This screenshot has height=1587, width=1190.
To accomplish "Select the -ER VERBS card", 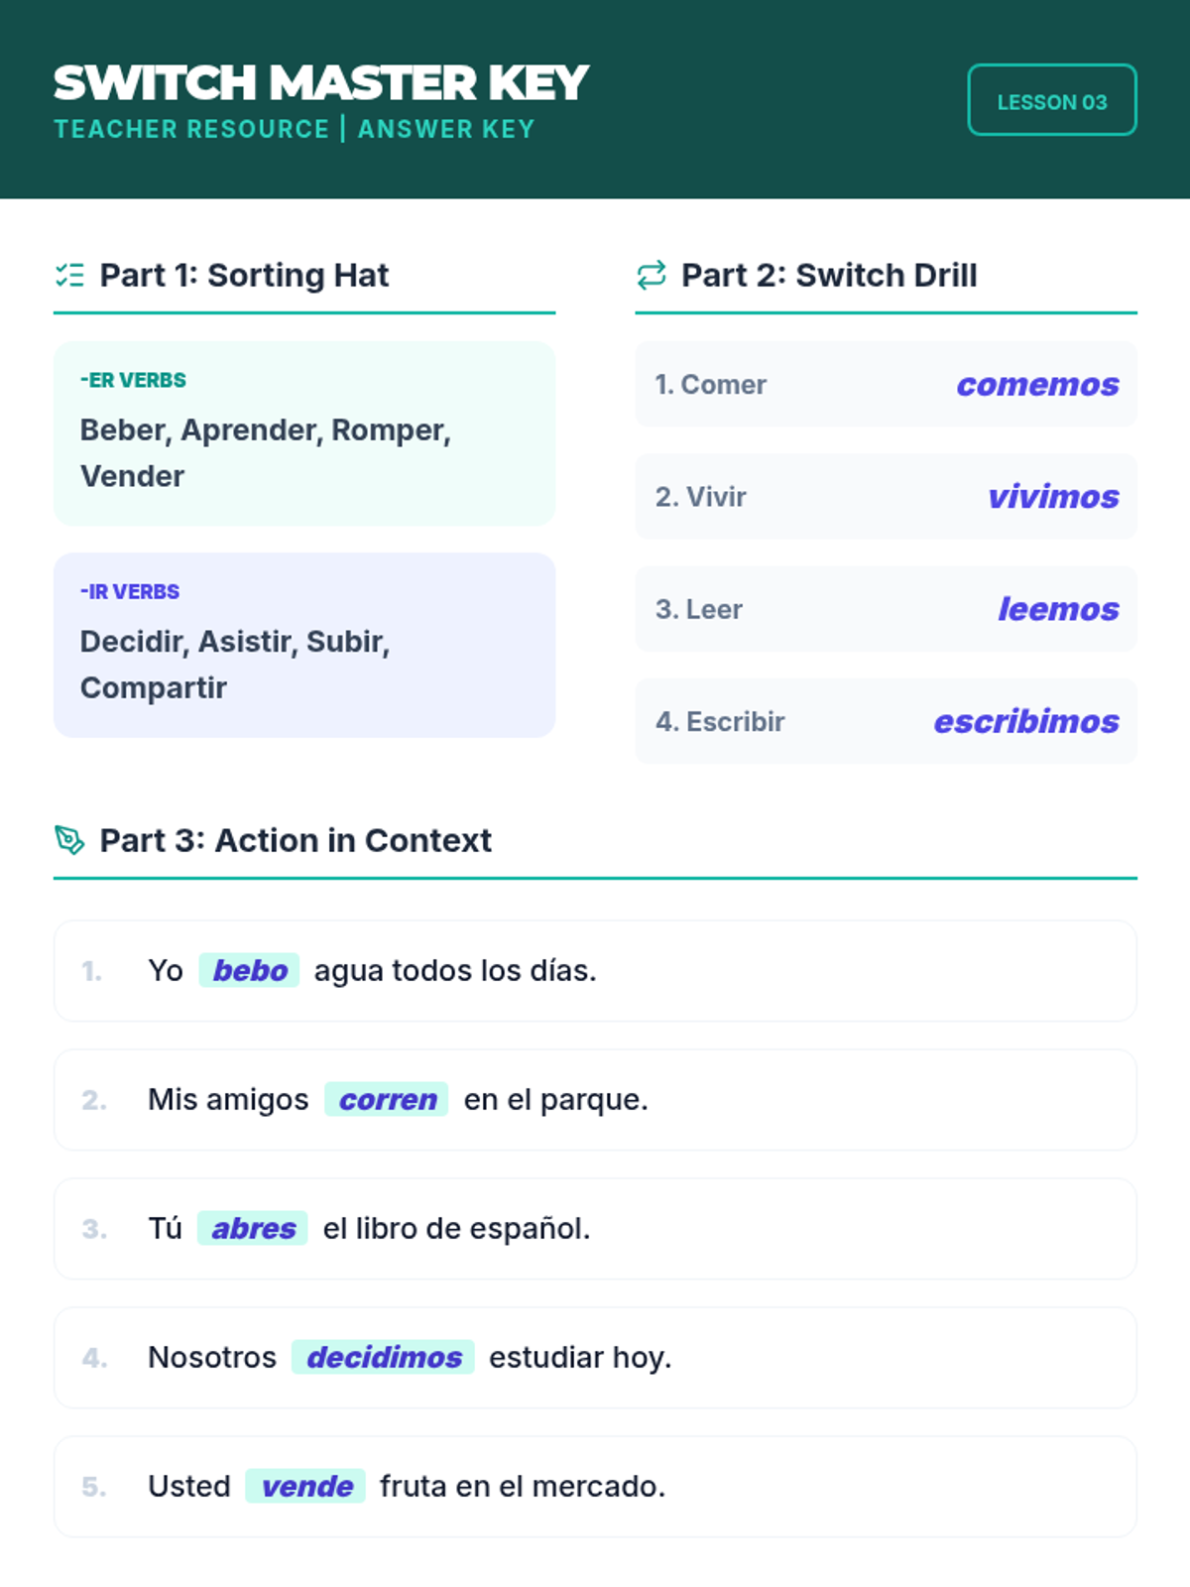I will 304,433.
